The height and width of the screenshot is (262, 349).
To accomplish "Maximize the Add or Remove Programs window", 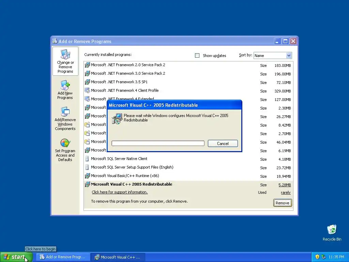I will pos(285,41).
